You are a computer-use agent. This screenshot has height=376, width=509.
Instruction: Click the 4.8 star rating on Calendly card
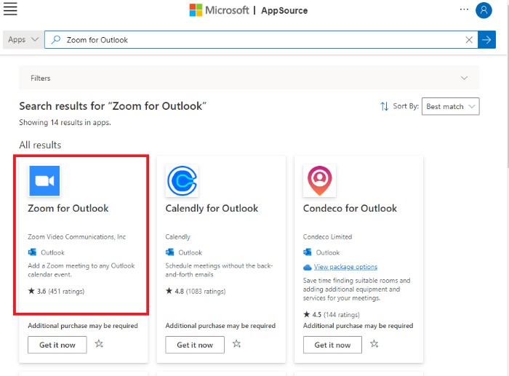click(196, 291)
